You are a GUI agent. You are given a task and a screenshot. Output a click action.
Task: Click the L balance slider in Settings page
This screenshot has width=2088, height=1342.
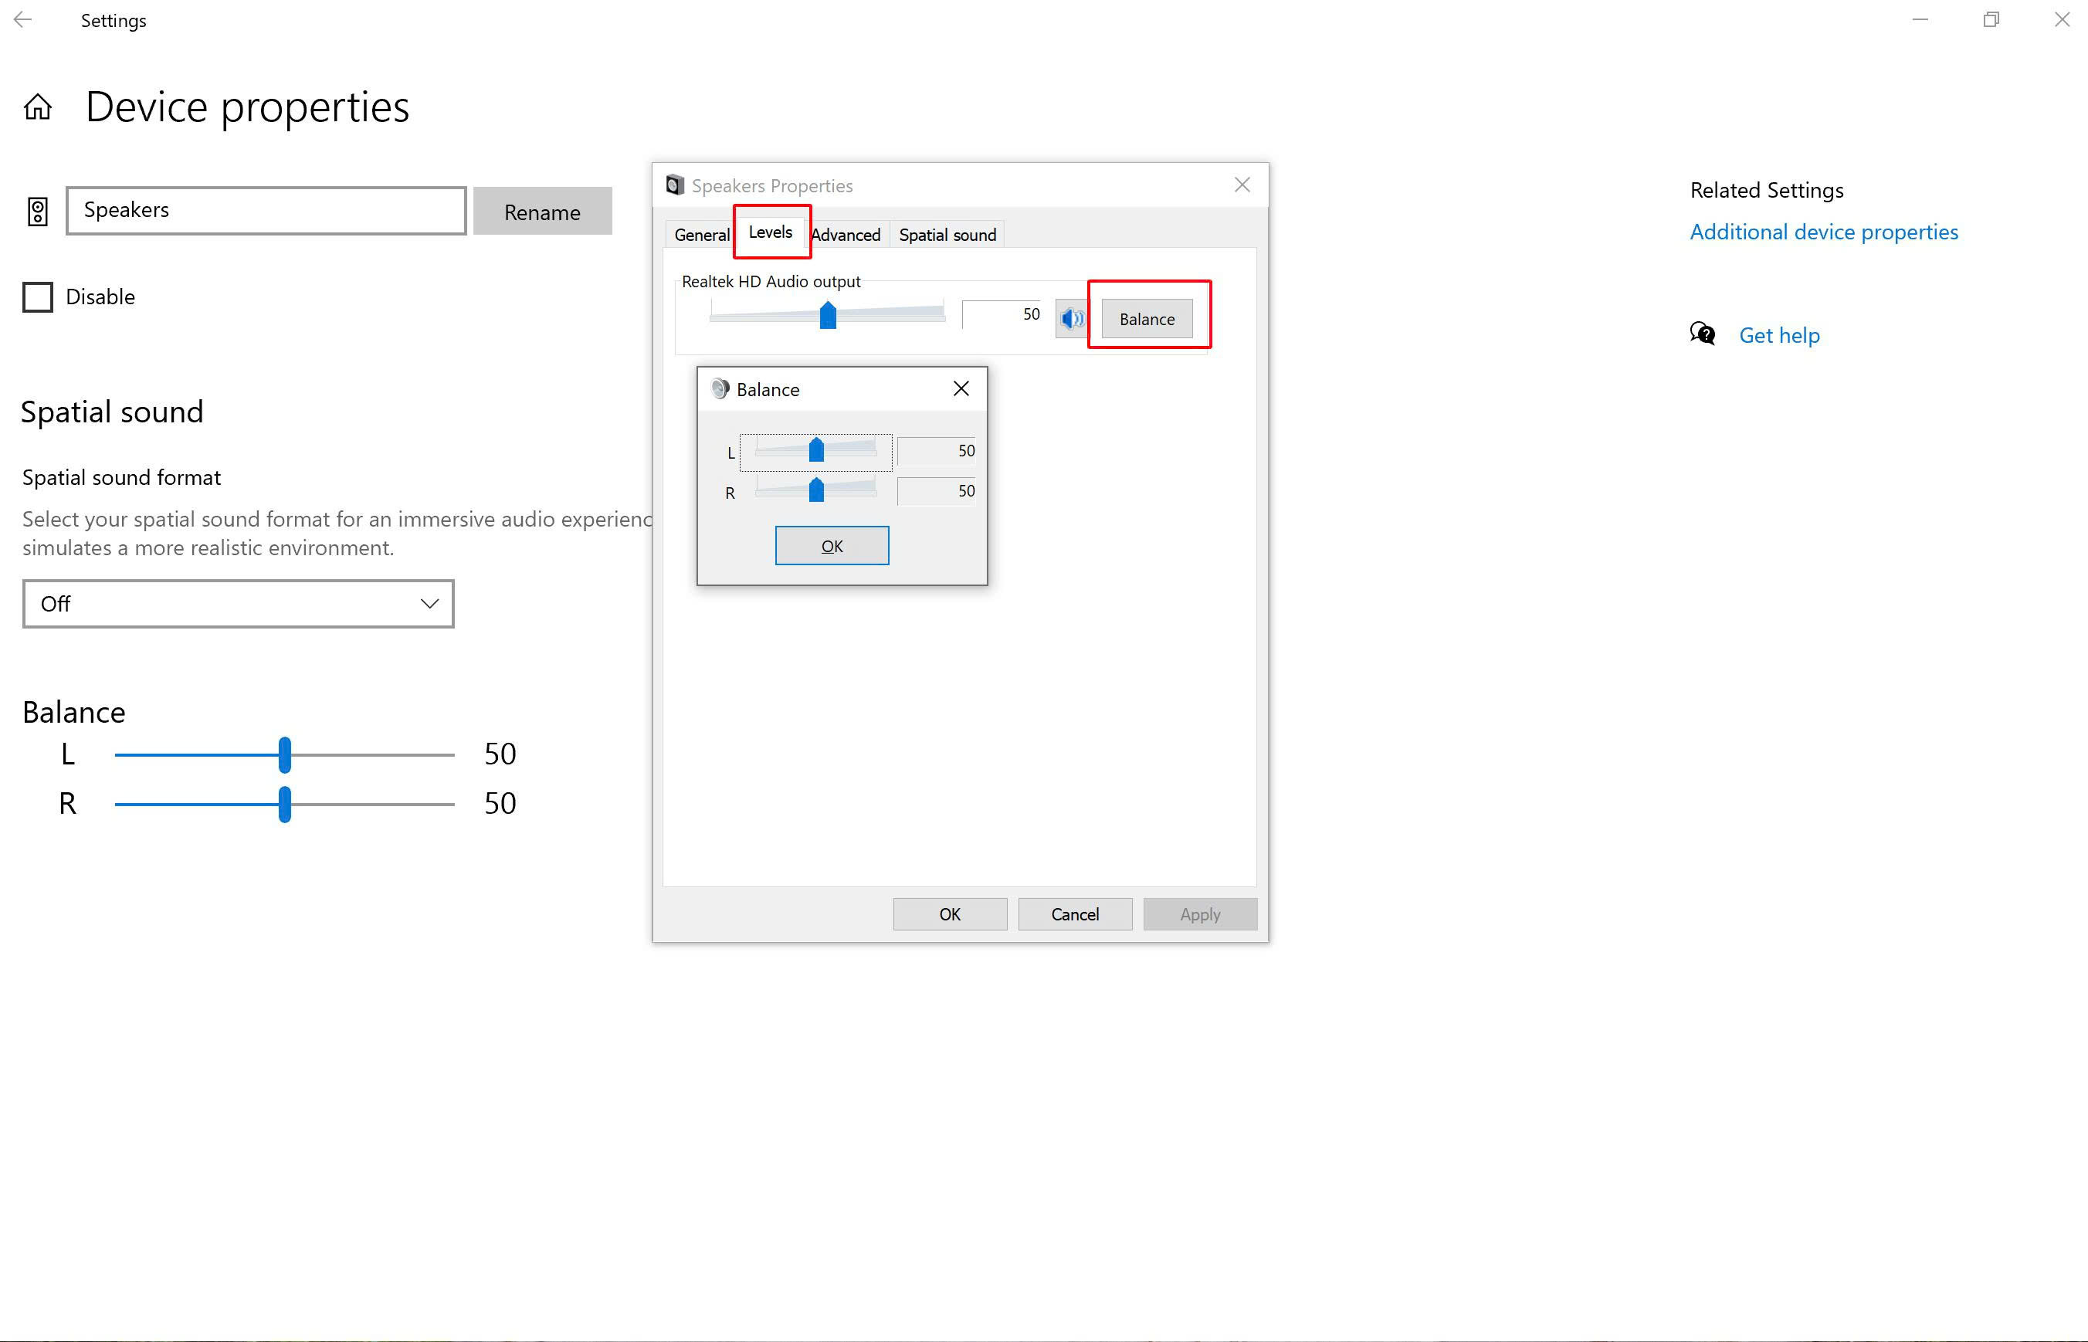click(284, 754)
